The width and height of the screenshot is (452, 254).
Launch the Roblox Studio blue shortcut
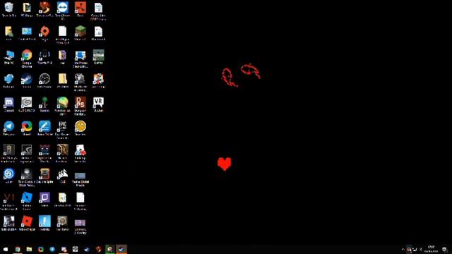click(x=27, y=198)
